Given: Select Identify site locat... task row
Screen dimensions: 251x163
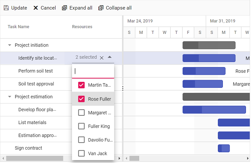Looking at the screenshot, I should tap(37, 58).
